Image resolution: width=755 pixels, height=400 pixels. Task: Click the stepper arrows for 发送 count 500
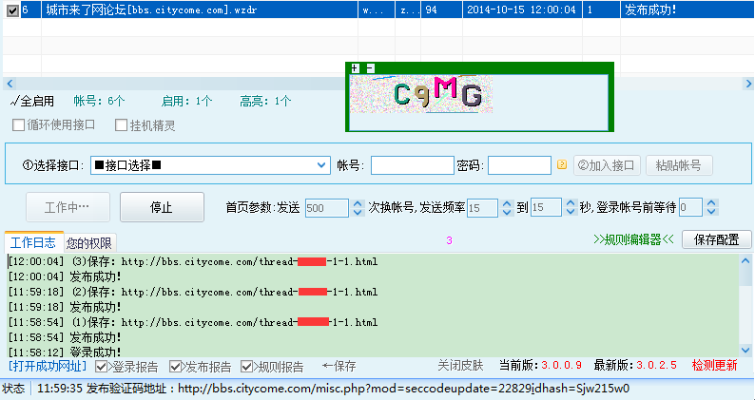pyautogui.click(x=358, y=207)
